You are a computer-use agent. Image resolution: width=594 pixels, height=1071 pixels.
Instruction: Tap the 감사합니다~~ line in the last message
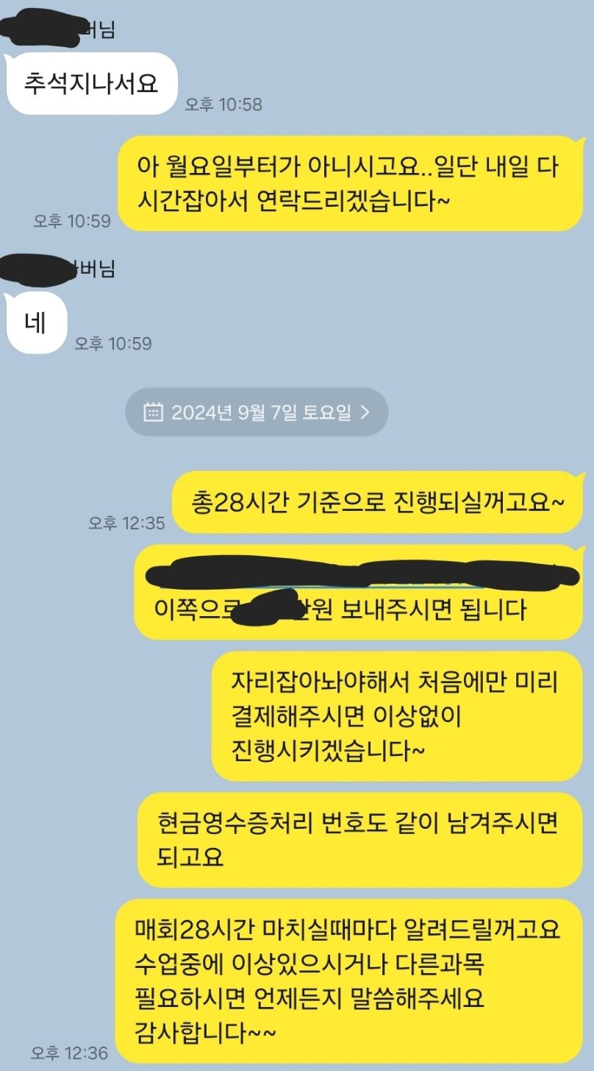pyautogui.click(x=206, y=1032)
